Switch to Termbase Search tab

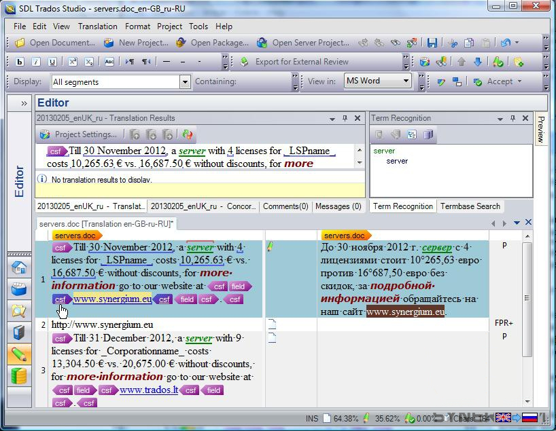(470, 206)
